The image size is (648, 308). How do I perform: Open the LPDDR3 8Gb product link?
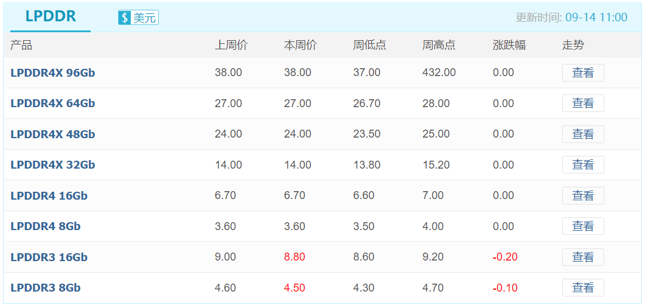pos(46,288)
